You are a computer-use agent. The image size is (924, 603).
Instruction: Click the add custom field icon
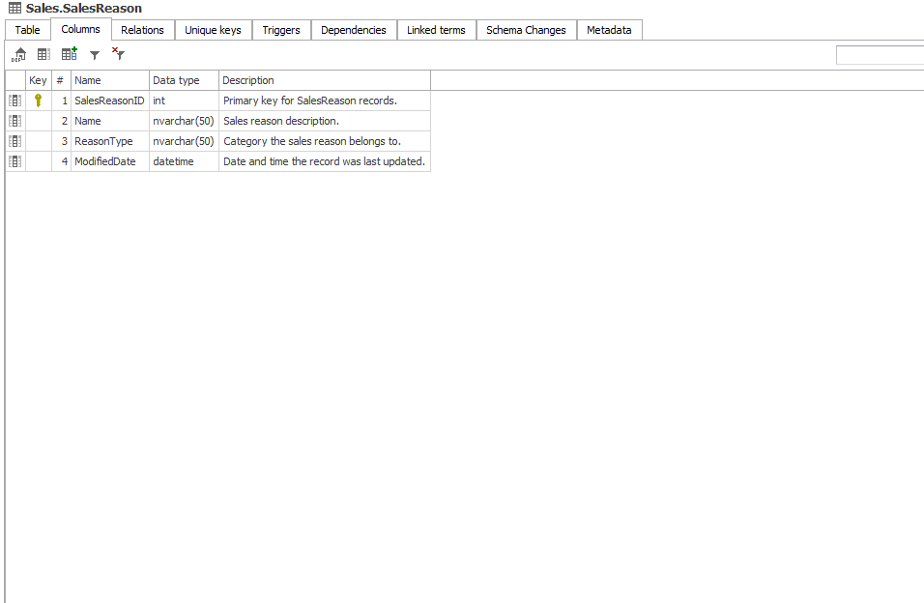tap(70, 55)
